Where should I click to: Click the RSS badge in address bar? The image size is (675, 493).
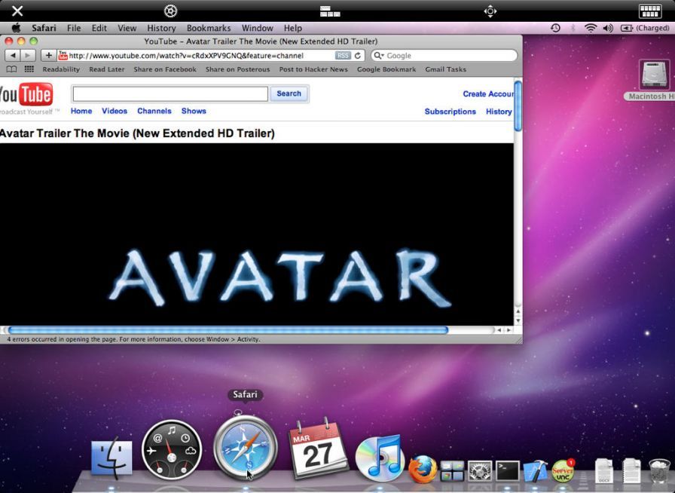click(x=343, y=56)
